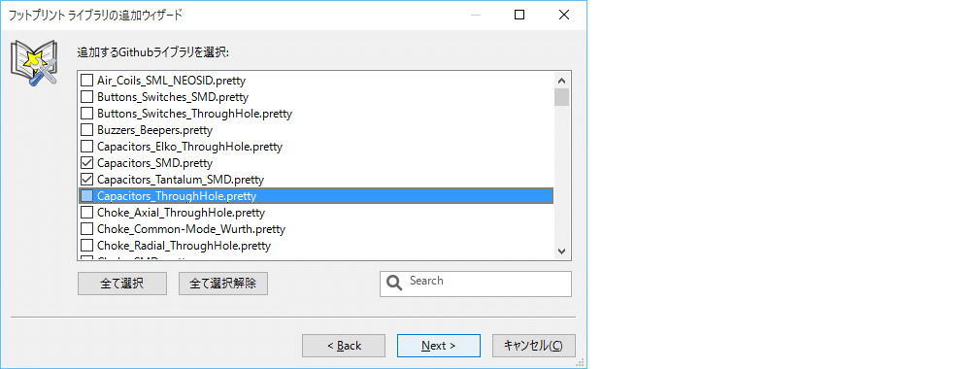971x369 pixels.
Task: Check Capacitors_Elko_ThroughHole.pretty box
Action: pyautogui.click(x=87, y=147)
